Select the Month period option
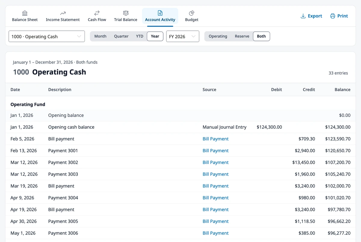Image resolution: width=361 pixels, height=242 pixels. [100, 36]
